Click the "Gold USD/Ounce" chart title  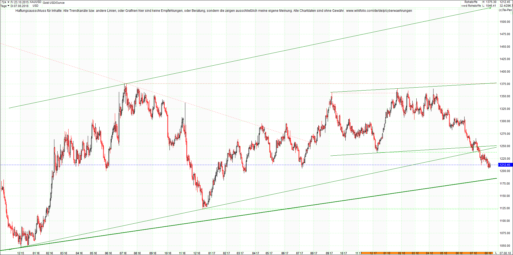tap(54, 3)
